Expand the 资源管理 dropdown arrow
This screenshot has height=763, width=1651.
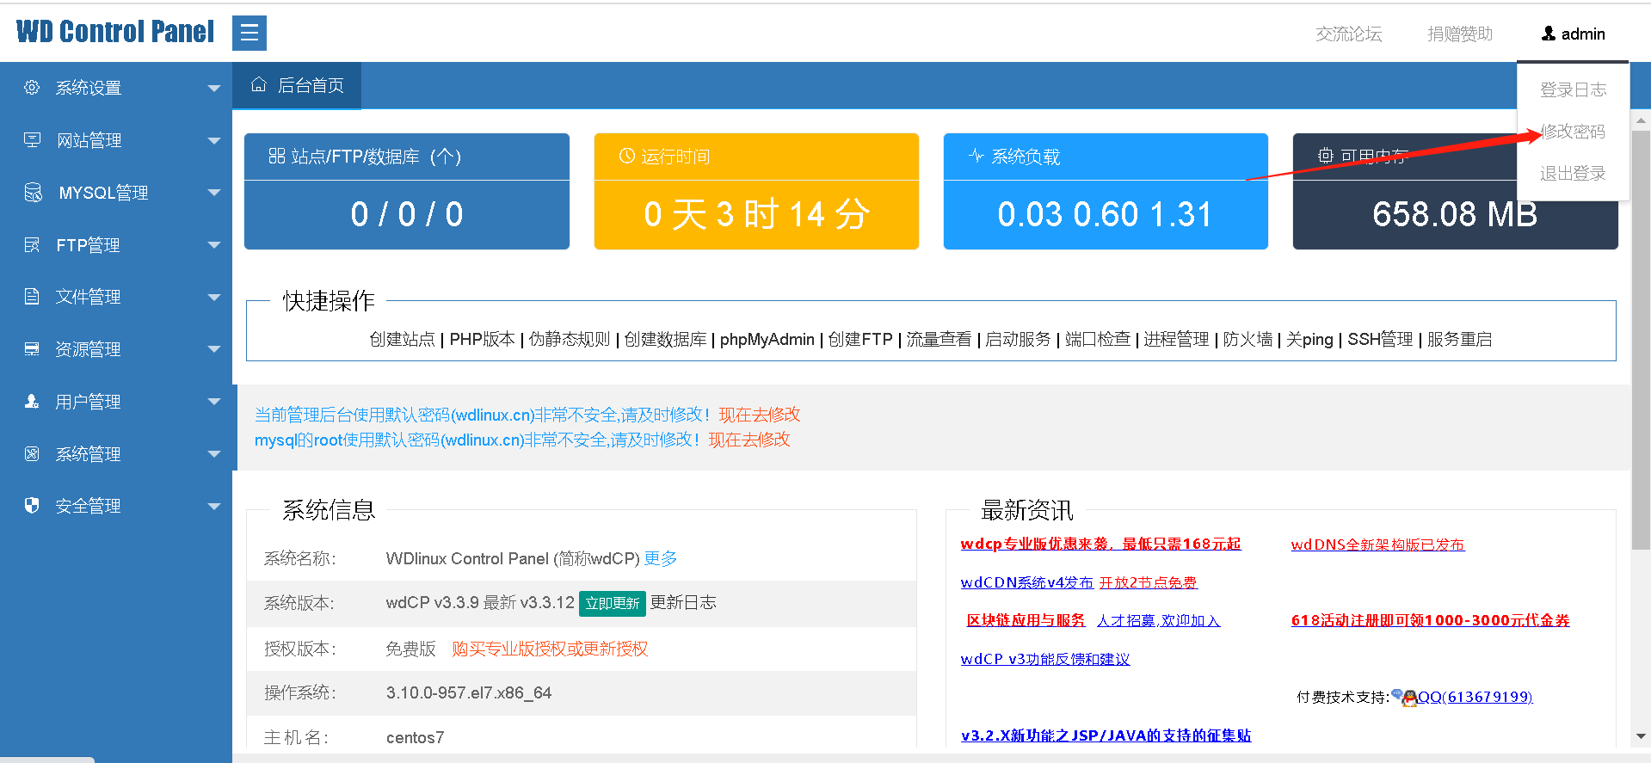214,349
